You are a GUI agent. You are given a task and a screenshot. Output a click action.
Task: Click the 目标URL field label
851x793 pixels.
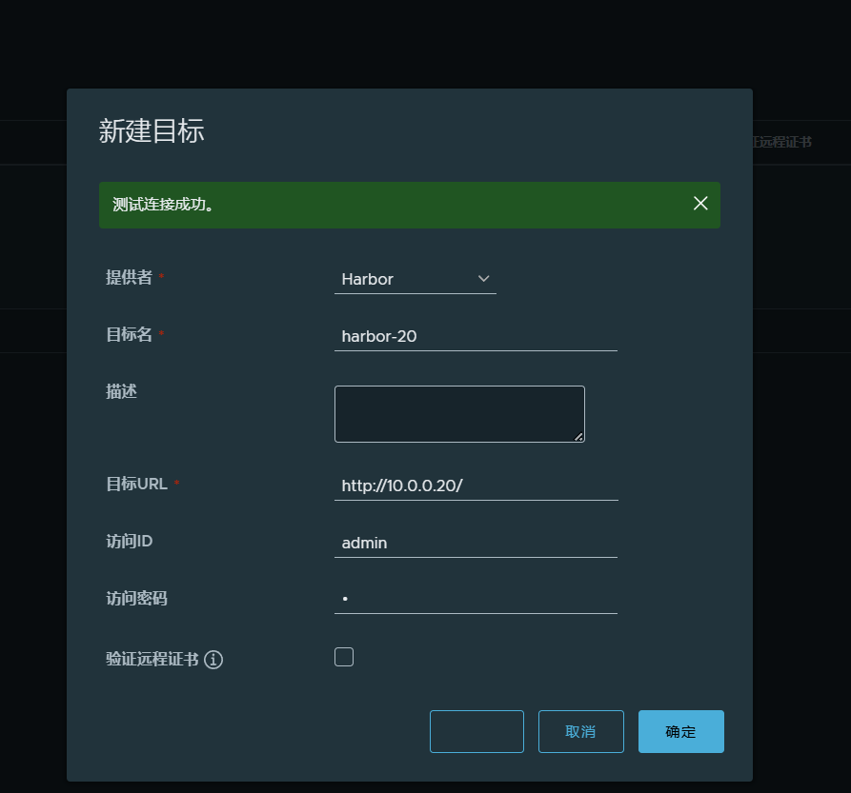136,484
